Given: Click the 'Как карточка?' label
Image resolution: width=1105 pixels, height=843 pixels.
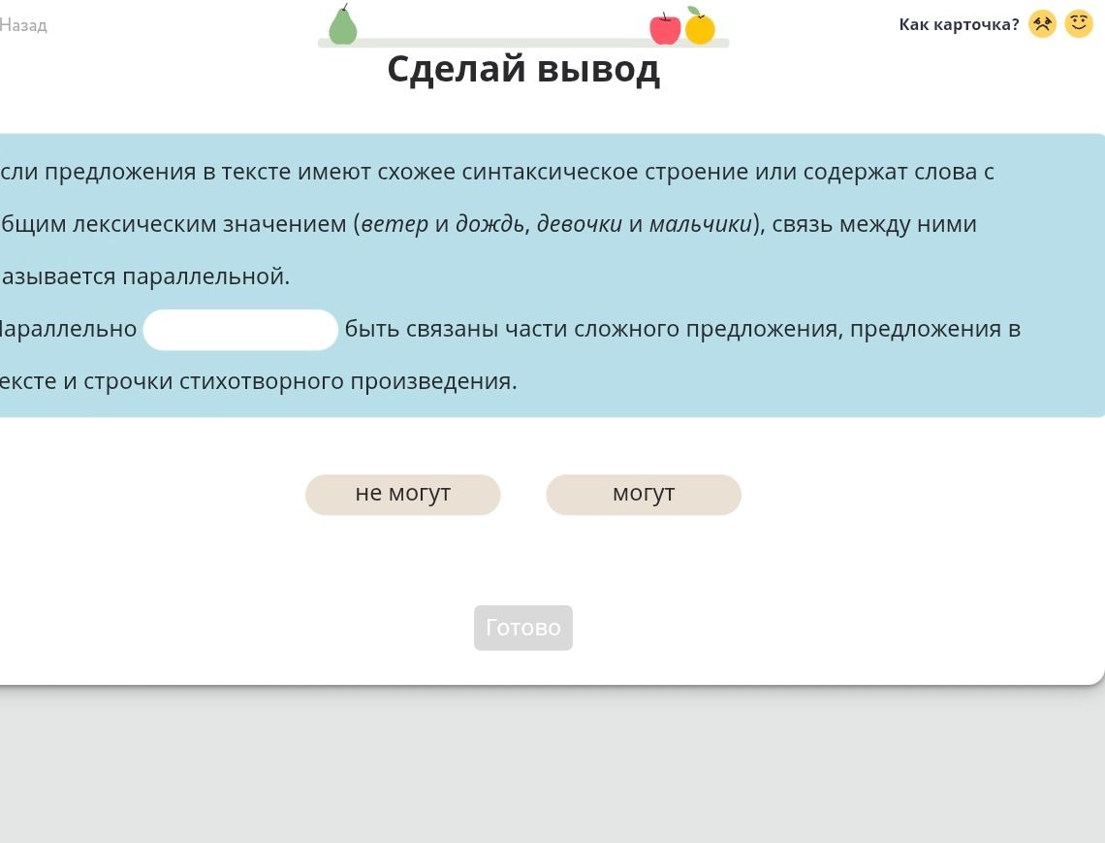Looking at the screenshot, I should pyautogui.click(x=959, y=24).
